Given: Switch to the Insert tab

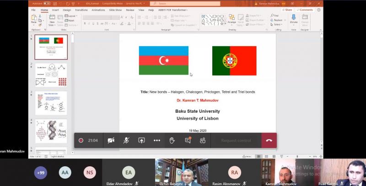Looking at the screenshot, I should 55,10.
